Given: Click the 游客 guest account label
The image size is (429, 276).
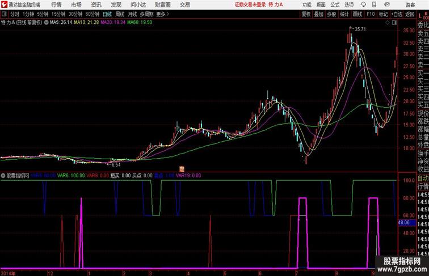Looking at the screenshot, I should pos(410,5).
